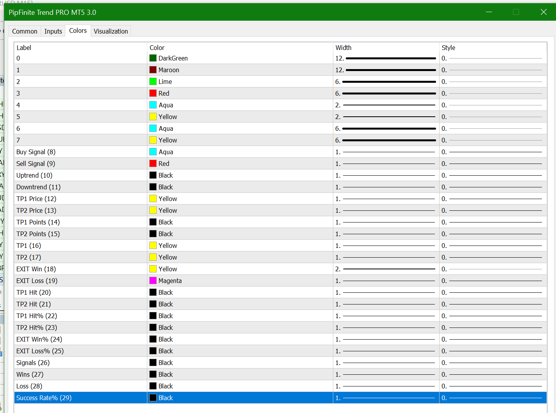Click the Yellow swatch for TP1 Price (12)
The width and height of the screenshot is (556, 413).
(x=153, y=199)
